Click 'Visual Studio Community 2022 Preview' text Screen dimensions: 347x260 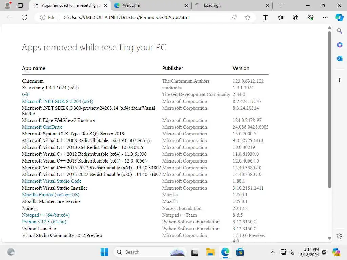coord(62,236)
